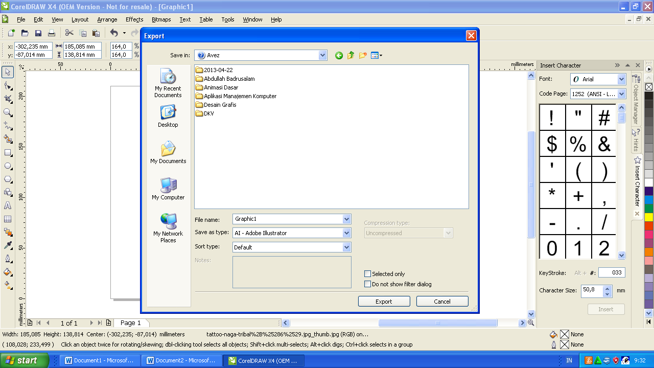654x368 pixels.
Task: Create a new folder in Export dialog
Action: click(x=363, y=55)
